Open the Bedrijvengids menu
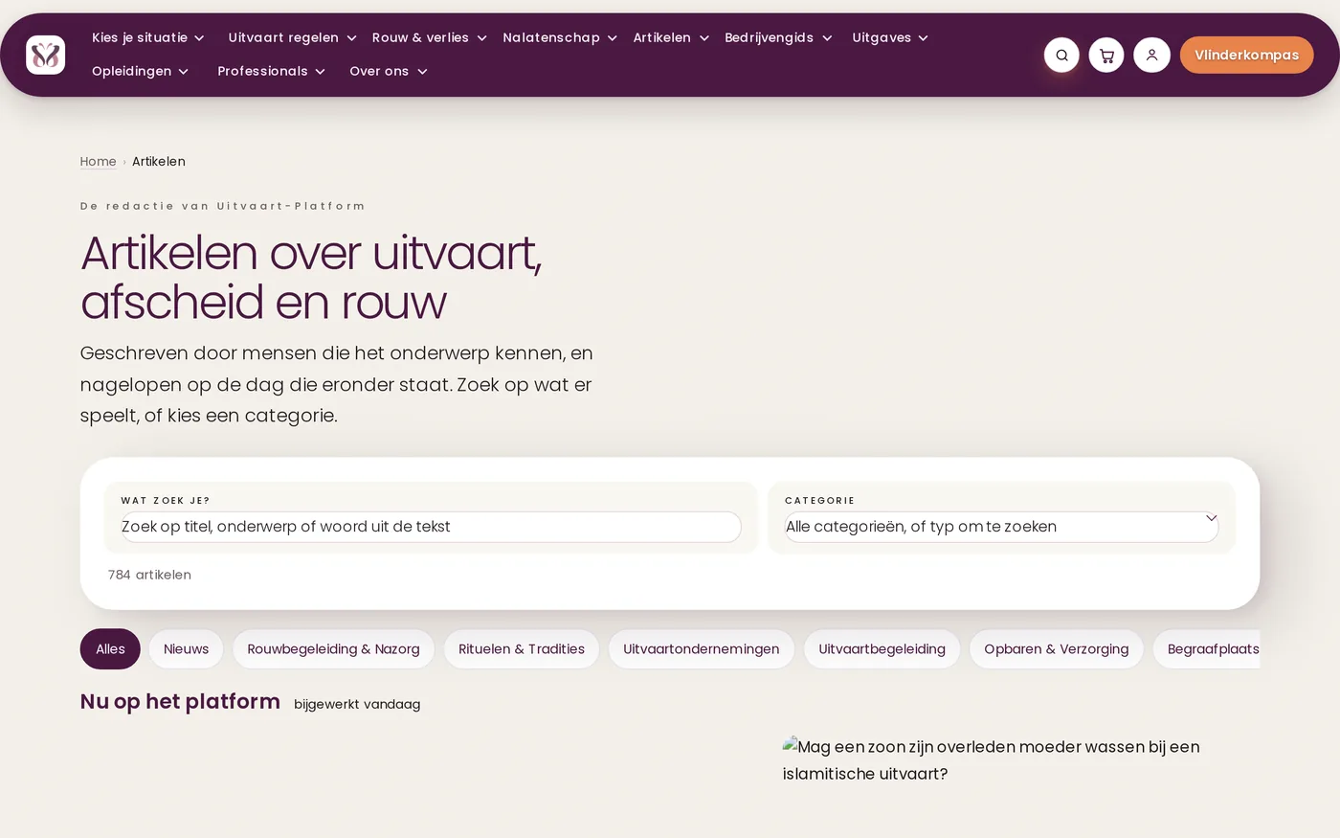This screenshot has height=838, width=1340. [x=778, y=37]
